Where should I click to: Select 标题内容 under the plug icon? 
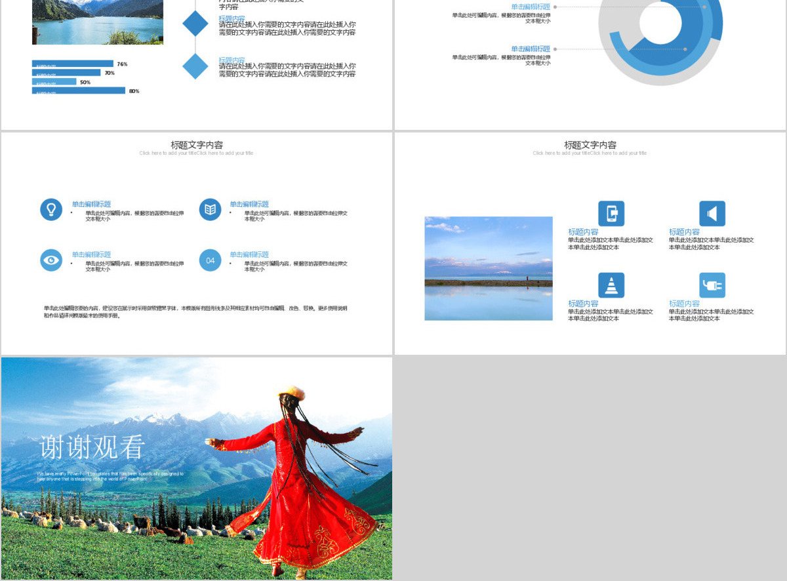(684, 304)
